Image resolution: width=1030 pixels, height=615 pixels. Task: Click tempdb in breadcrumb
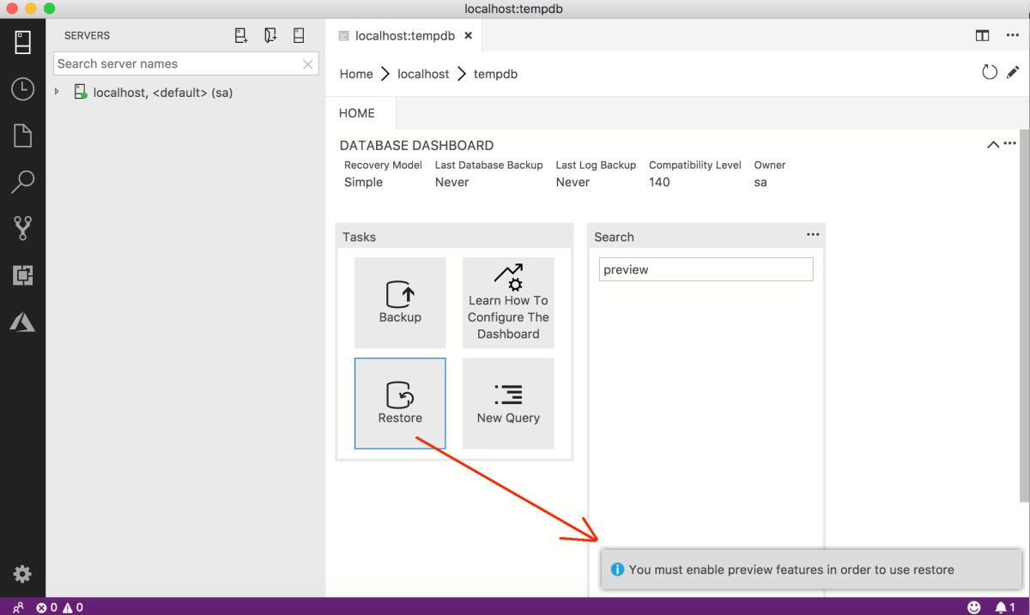[x=495, y=74]
